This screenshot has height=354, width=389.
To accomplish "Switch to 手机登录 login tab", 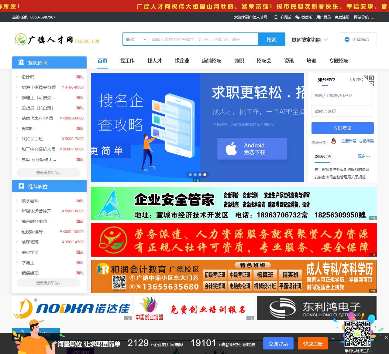I will [x=356, y=79].
